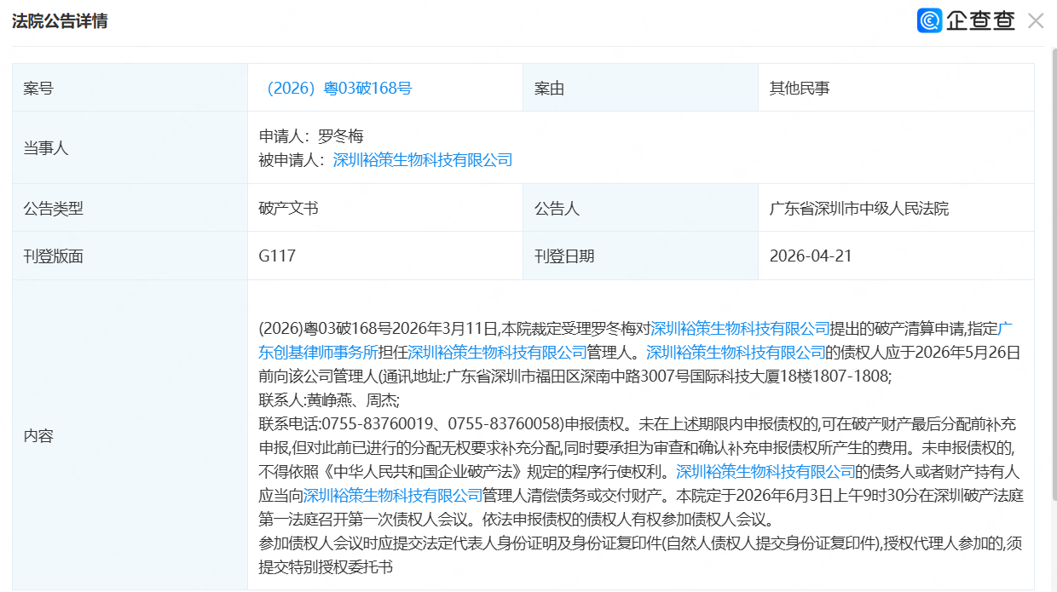Select the 公告类型 label cell
Screen dimensions: 1057x592
coord(130,208)
